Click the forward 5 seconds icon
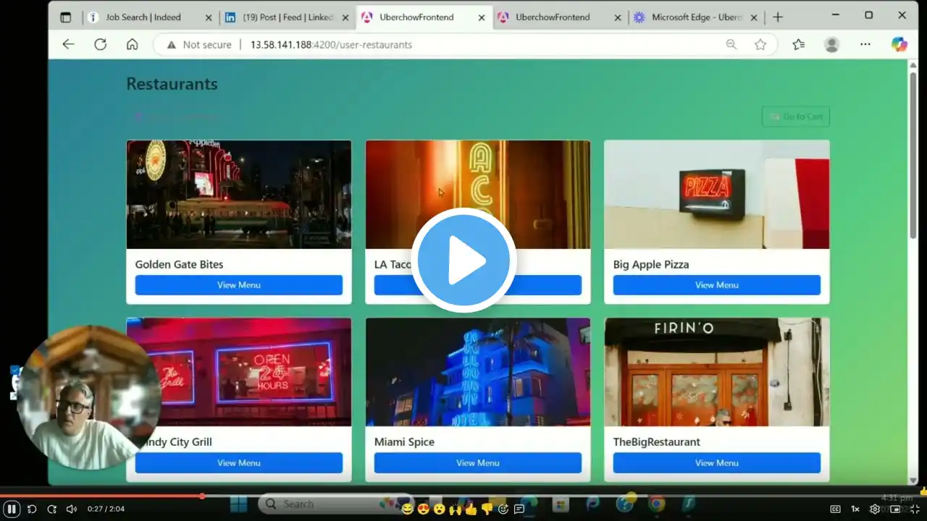This screenshot has width=927, height=521. 51,509
